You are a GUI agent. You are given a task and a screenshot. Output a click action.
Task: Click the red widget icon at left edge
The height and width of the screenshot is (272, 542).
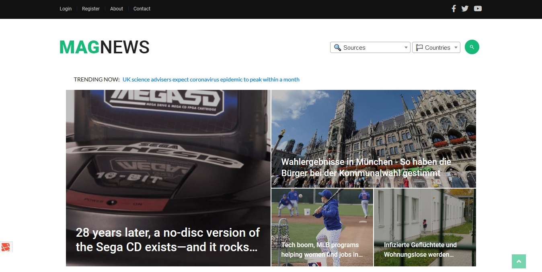[x=6, y=247]
